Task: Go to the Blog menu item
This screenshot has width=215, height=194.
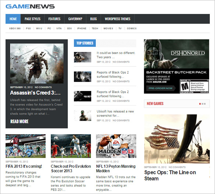Action: pos(93,19)
